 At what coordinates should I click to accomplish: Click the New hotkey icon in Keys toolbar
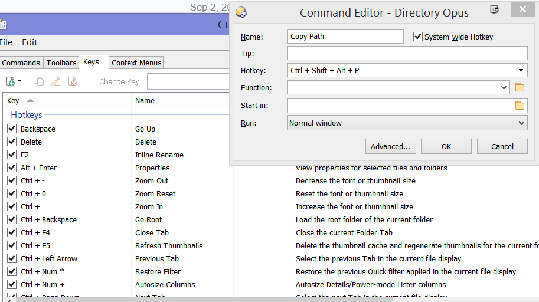pos(11,81)
